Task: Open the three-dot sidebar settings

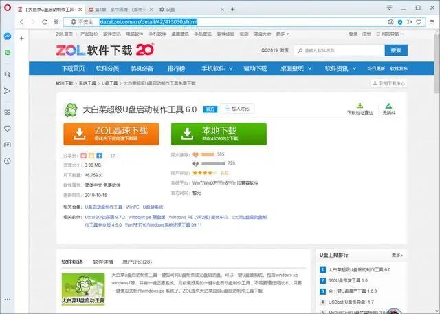Action: pos(8,300)
